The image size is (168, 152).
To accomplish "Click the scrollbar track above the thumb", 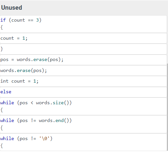I will tap(167, 39).
